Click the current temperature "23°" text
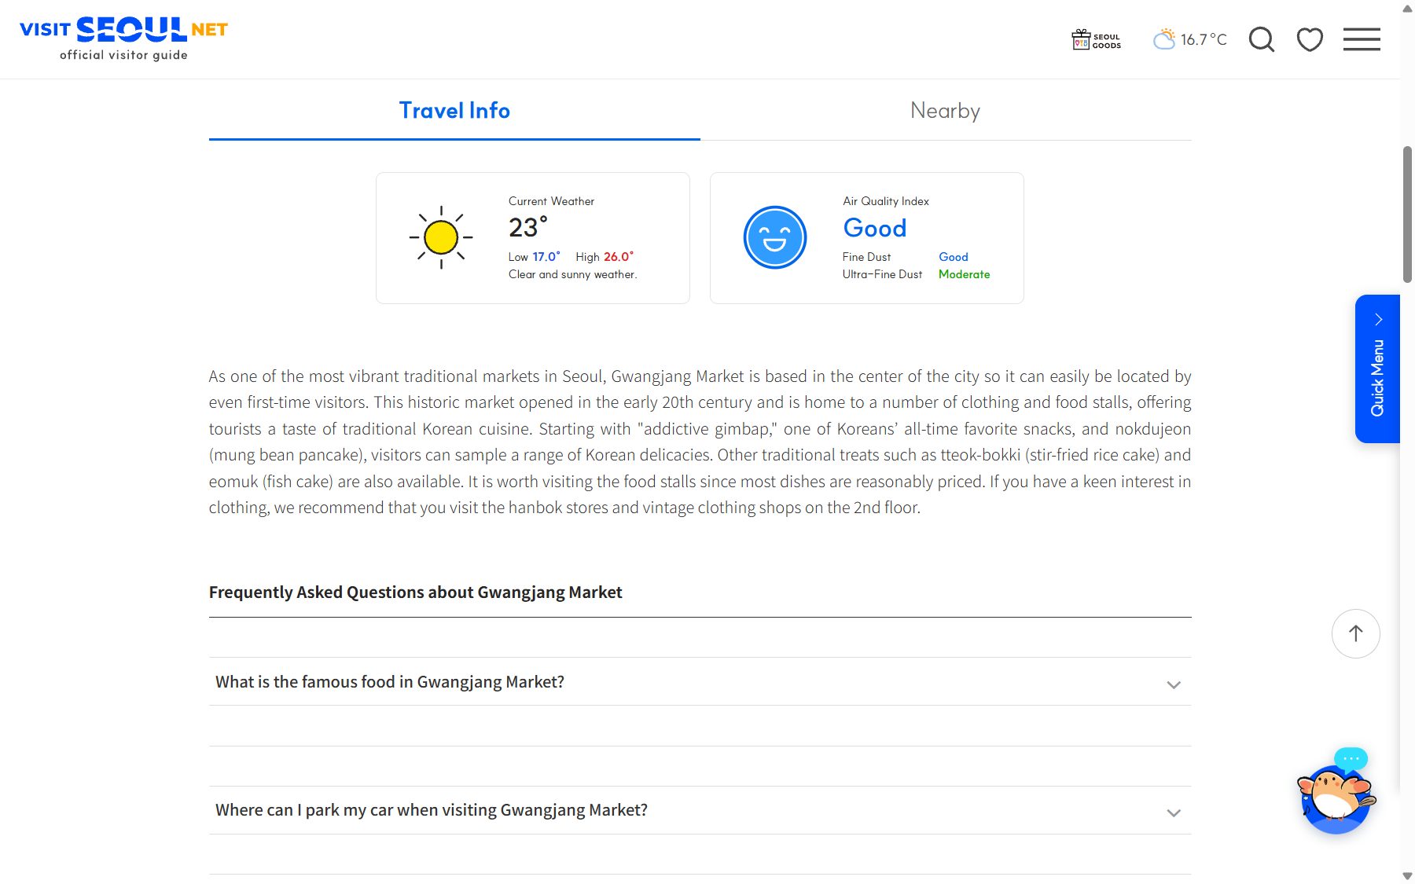 [527, 227]
